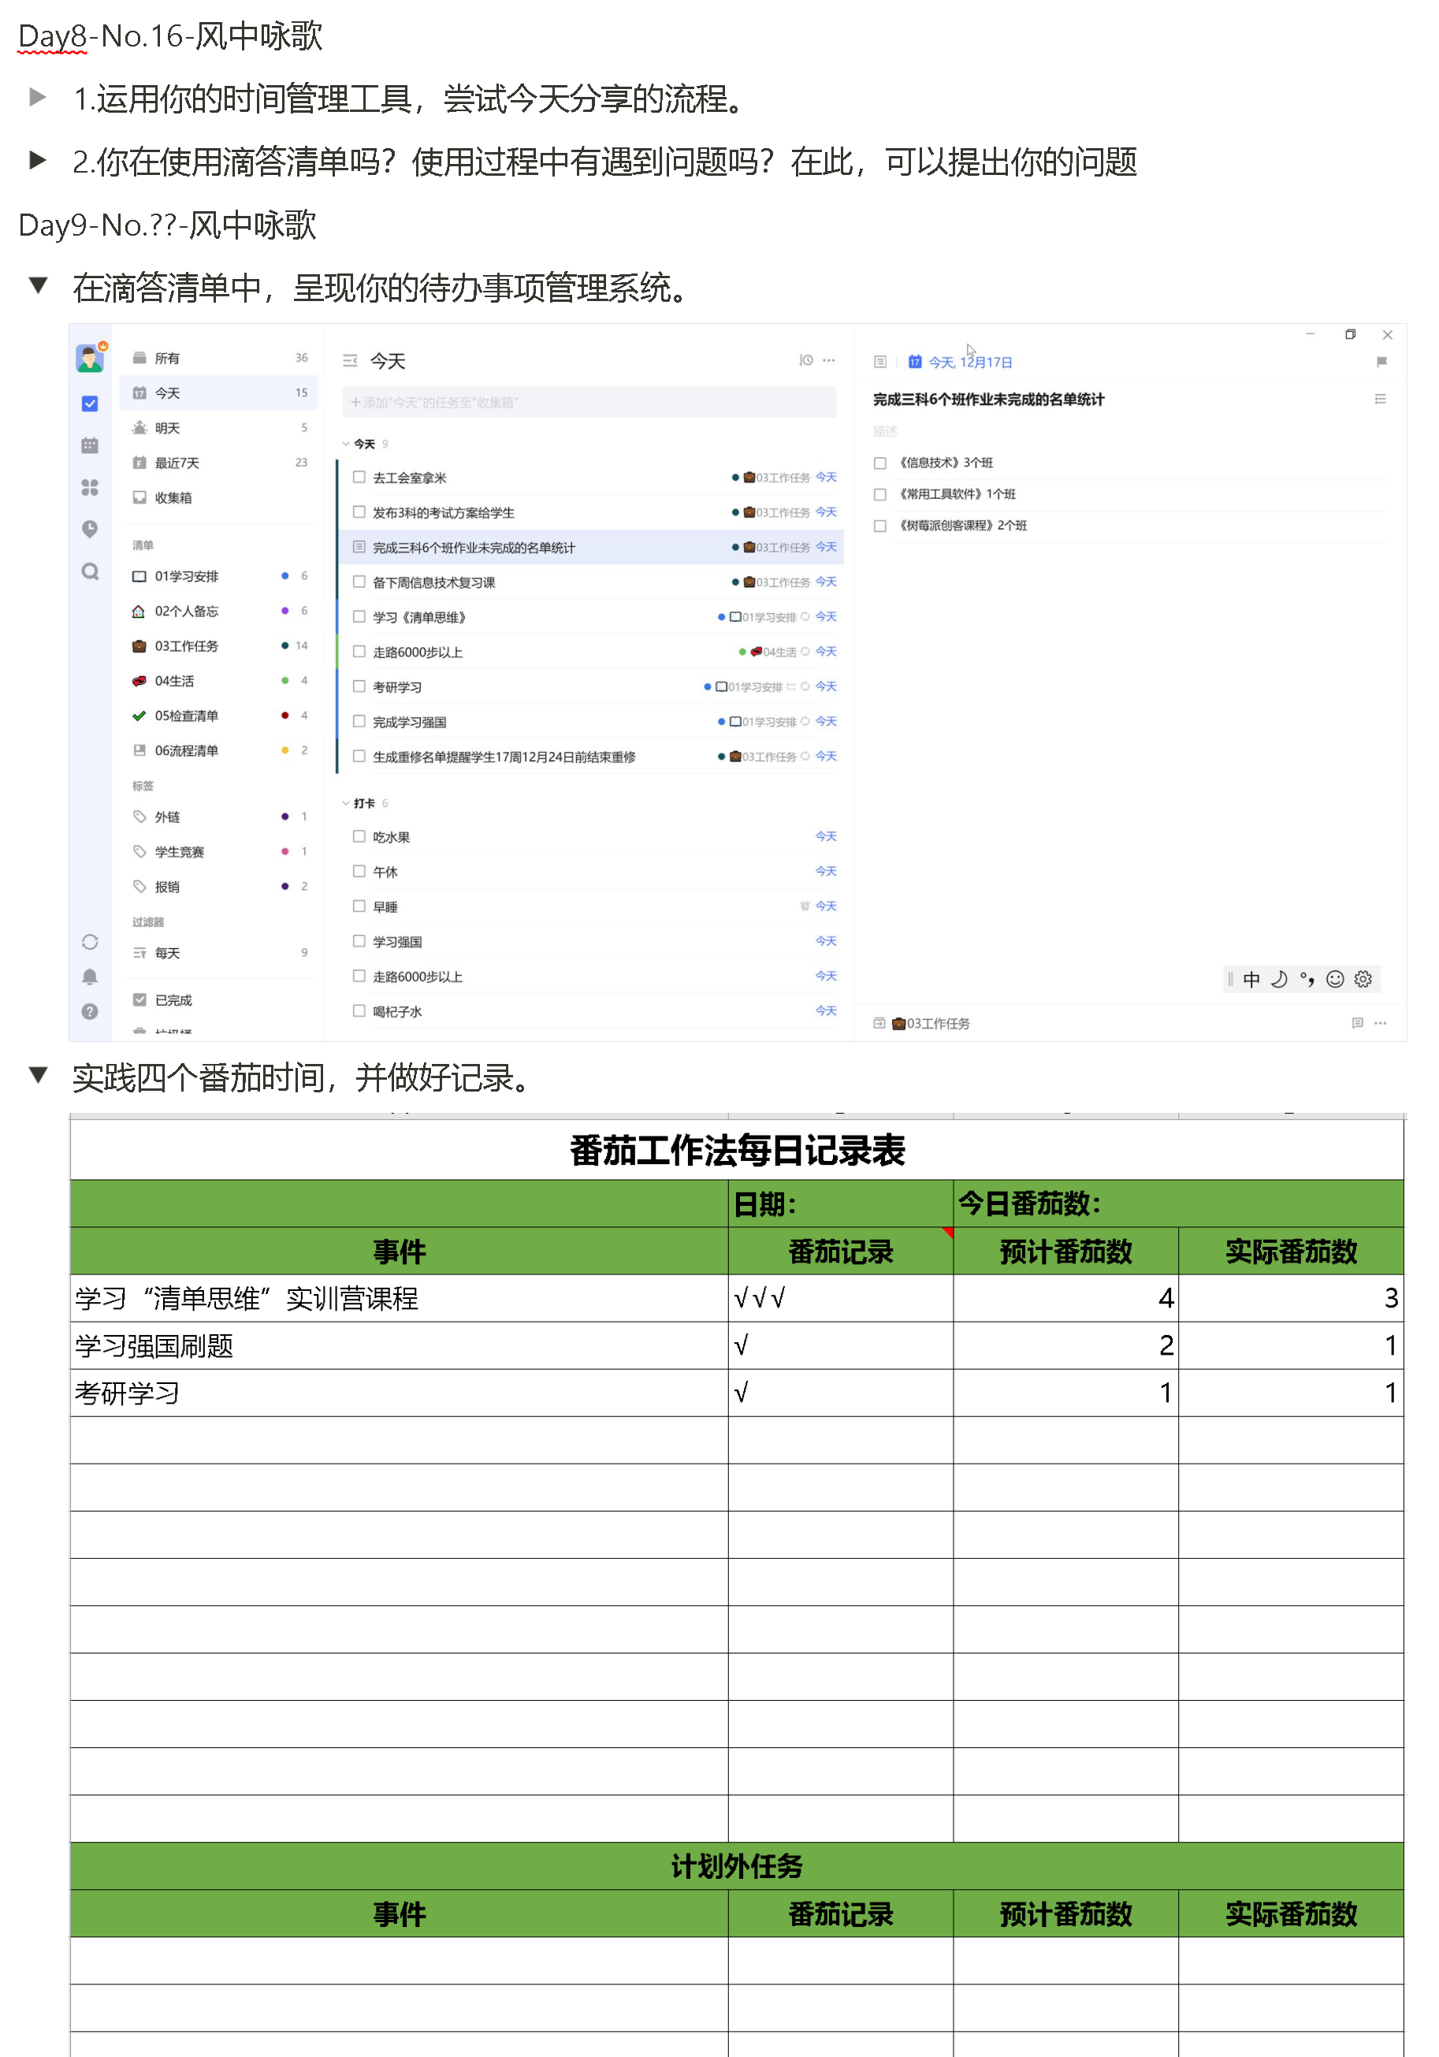Select 明天 smart list
Screen dimensions: 1439x2057
(x=220, y=428)
